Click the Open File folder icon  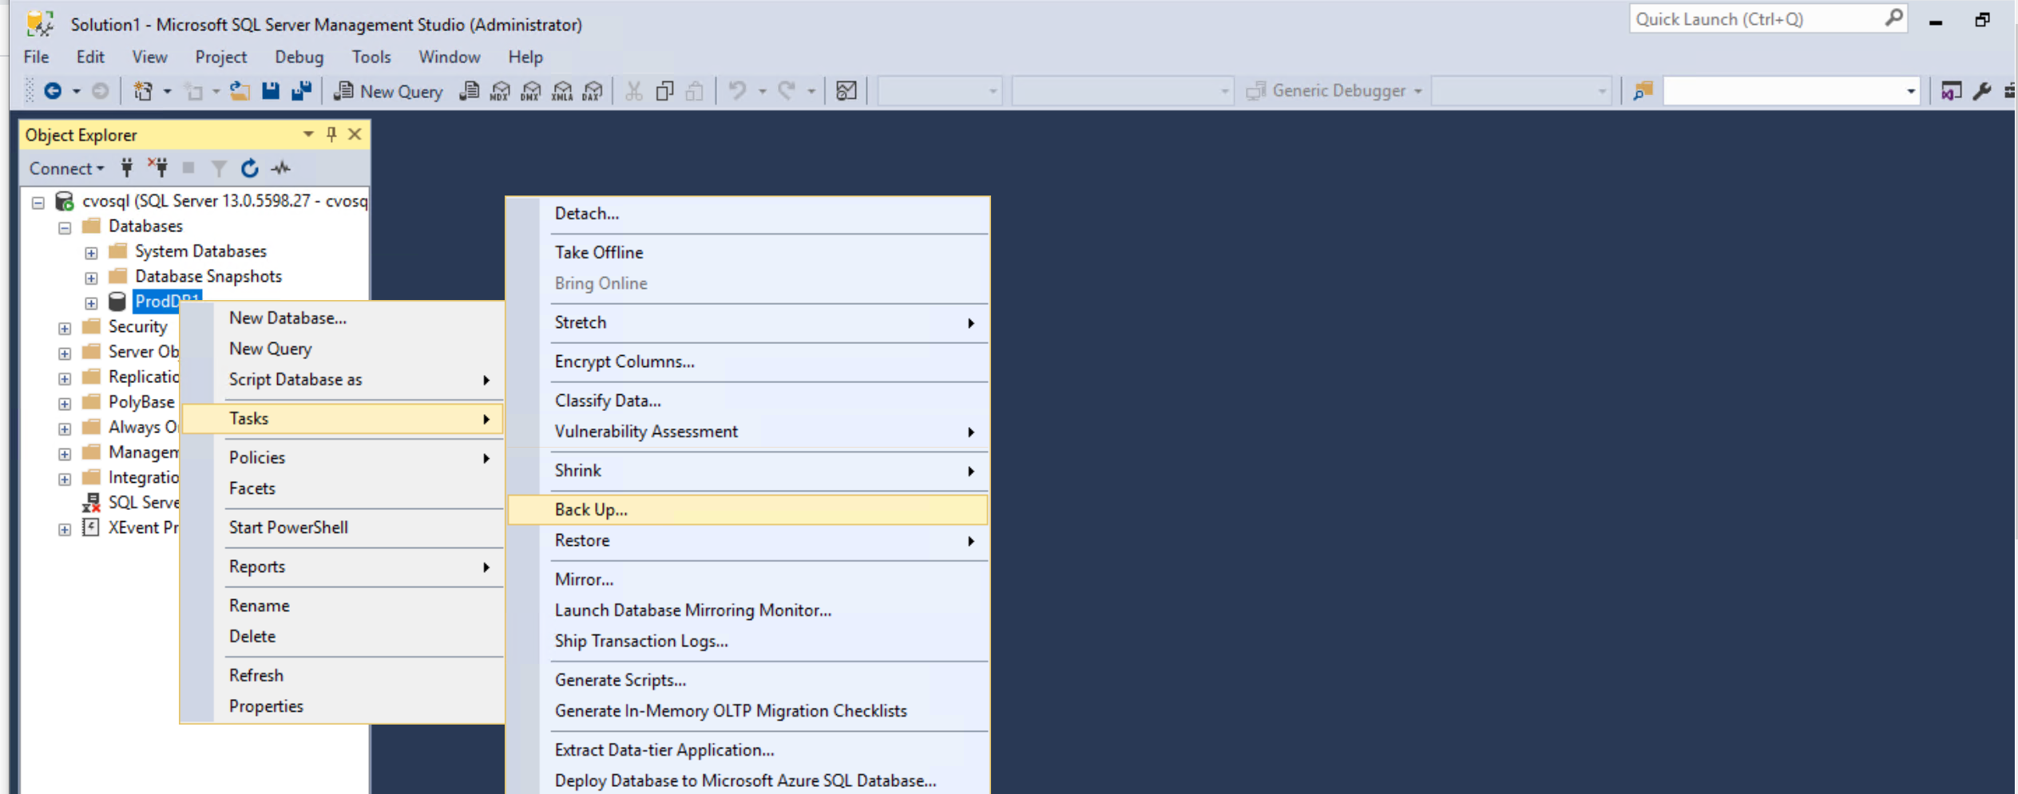tap(239, 91)
